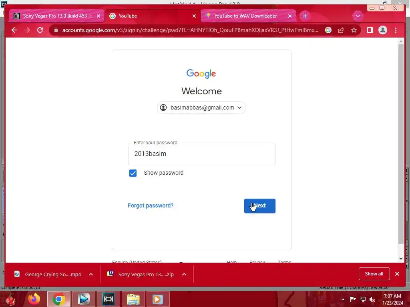This screenshot has width=410, height=307.
Task: Reload the Google sign-in page
Action: click(40, 30)
